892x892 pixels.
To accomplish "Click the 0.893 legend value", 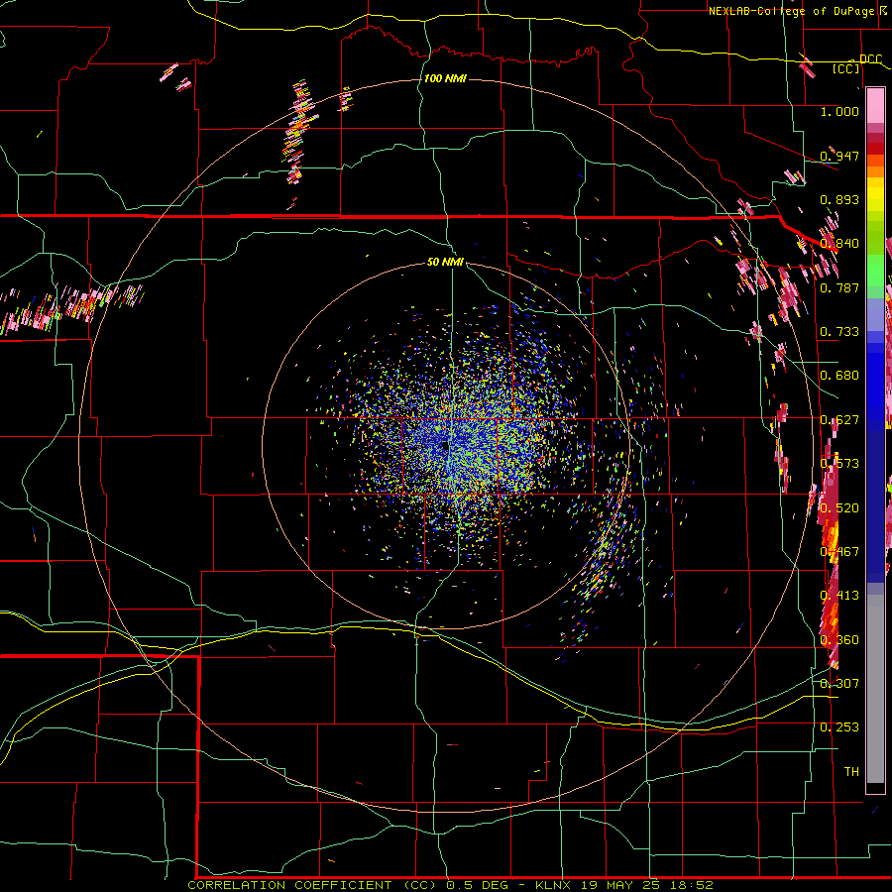I will pos(839,199).
